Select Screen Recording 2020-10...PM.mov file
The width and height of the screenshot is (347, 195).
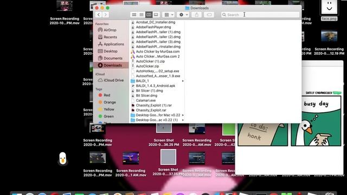coord(65,12)
